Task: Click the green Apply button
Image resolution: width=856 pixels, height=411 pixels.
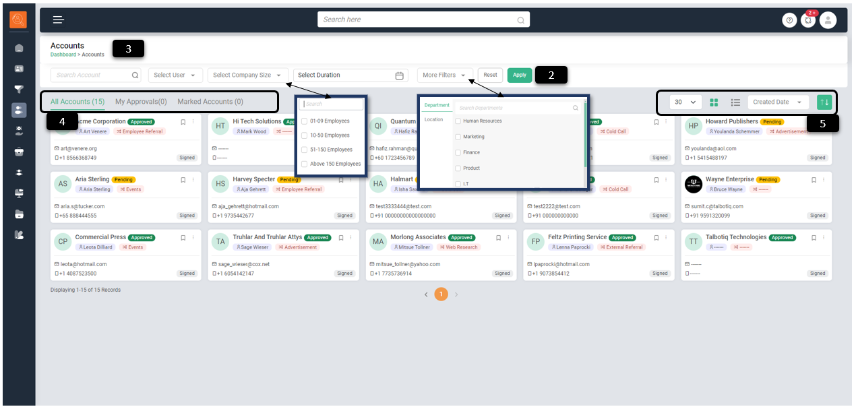Action: (x=520, y=75)
